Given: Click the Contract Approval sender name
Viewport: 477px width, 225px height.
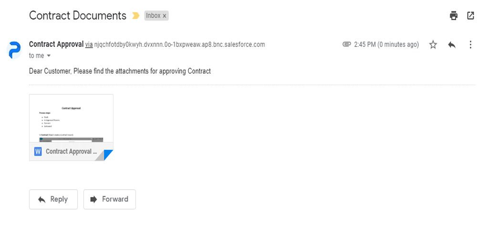Looking at the screenshot, I should [56, 44].
